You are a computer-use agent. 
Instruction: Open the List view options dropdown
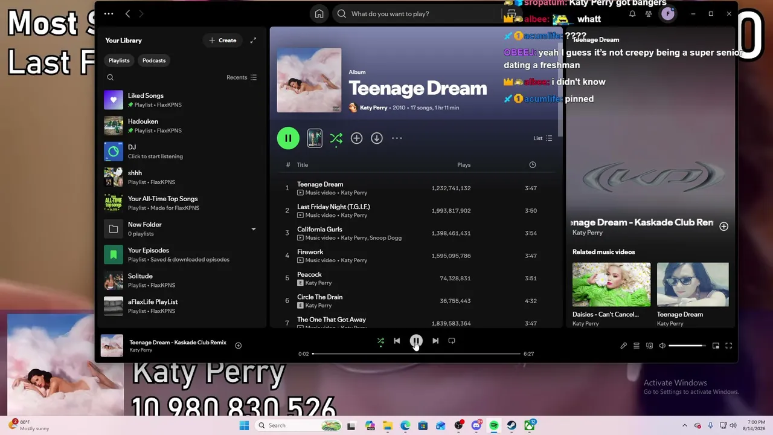tap(542, 138)
